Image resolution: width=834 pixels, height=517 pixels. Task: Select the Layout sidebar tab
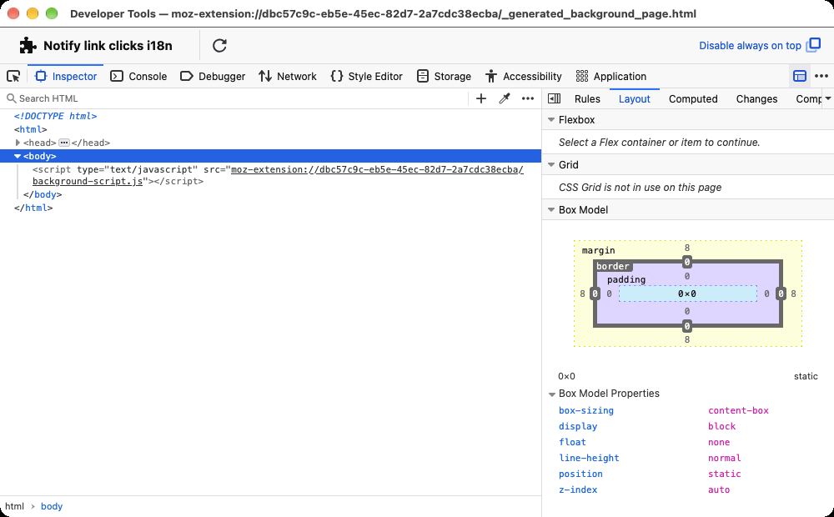634,99
